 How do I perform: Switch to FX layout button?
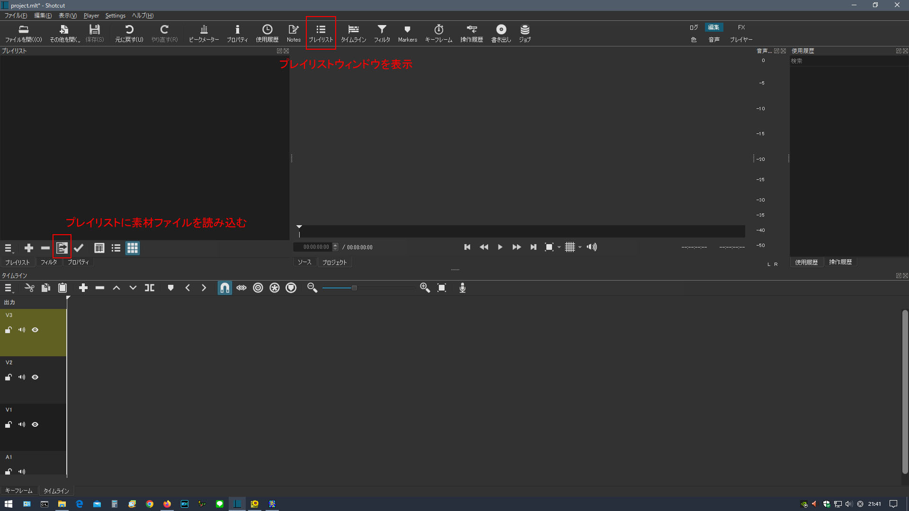741,27
